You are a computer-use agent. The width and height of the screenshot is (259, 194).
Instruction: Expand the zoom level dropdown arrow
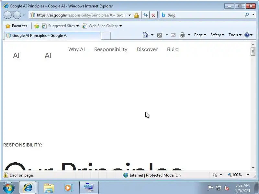coord(248,175)
